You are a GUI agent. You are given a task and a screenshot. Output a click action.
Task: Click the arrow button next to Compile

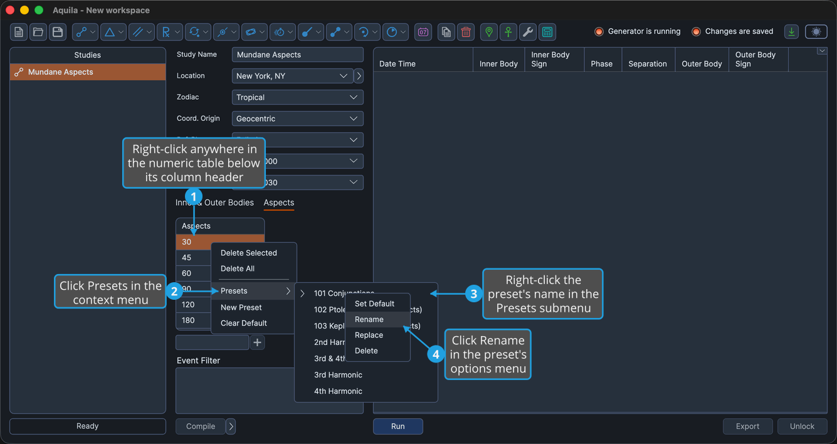[231, 426]
